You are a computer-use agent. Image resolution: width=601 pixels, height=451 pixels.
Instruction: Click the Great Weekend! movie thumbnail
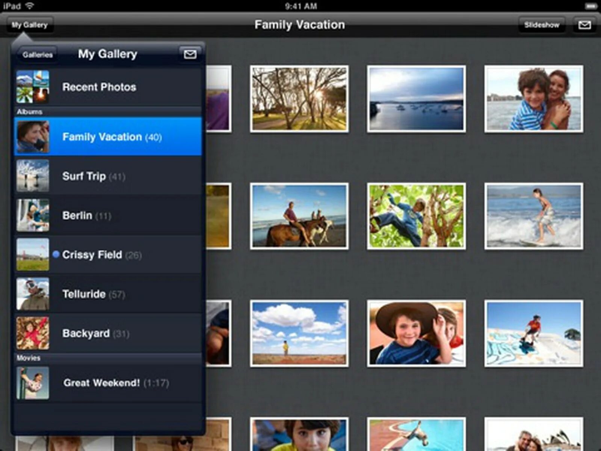tap(33, 383)
